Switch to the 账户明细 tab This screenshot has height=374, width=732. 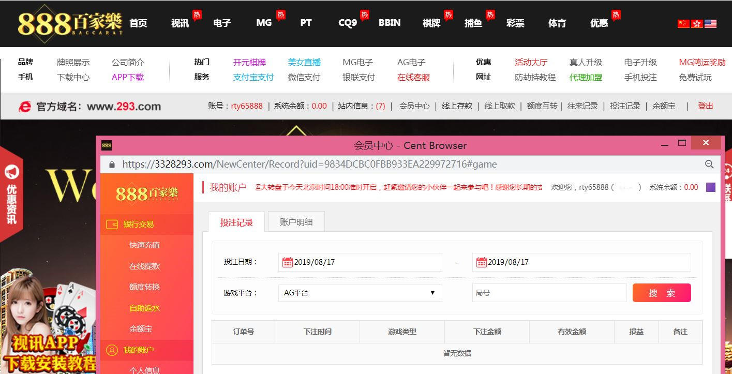[x=296, y=222]
